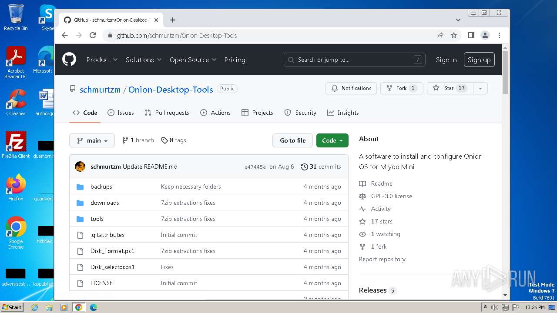
Task: Share this page using the share icon
Action: (440, 35)
